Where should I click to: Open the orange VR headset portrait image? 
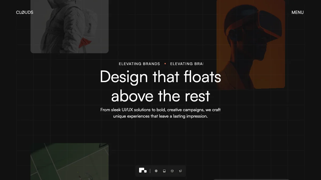coord(251,44)
